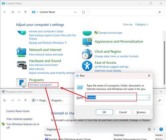Click Uninstall a program link
Image resolution: width=166 pixels, height=140 pixels.
click(40, 85)
